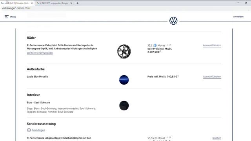Click the alloy wheel thumbnail

124,51
